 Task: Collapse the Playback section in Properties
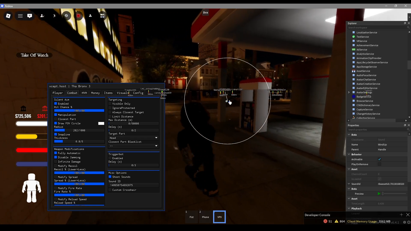coord(349,208)
